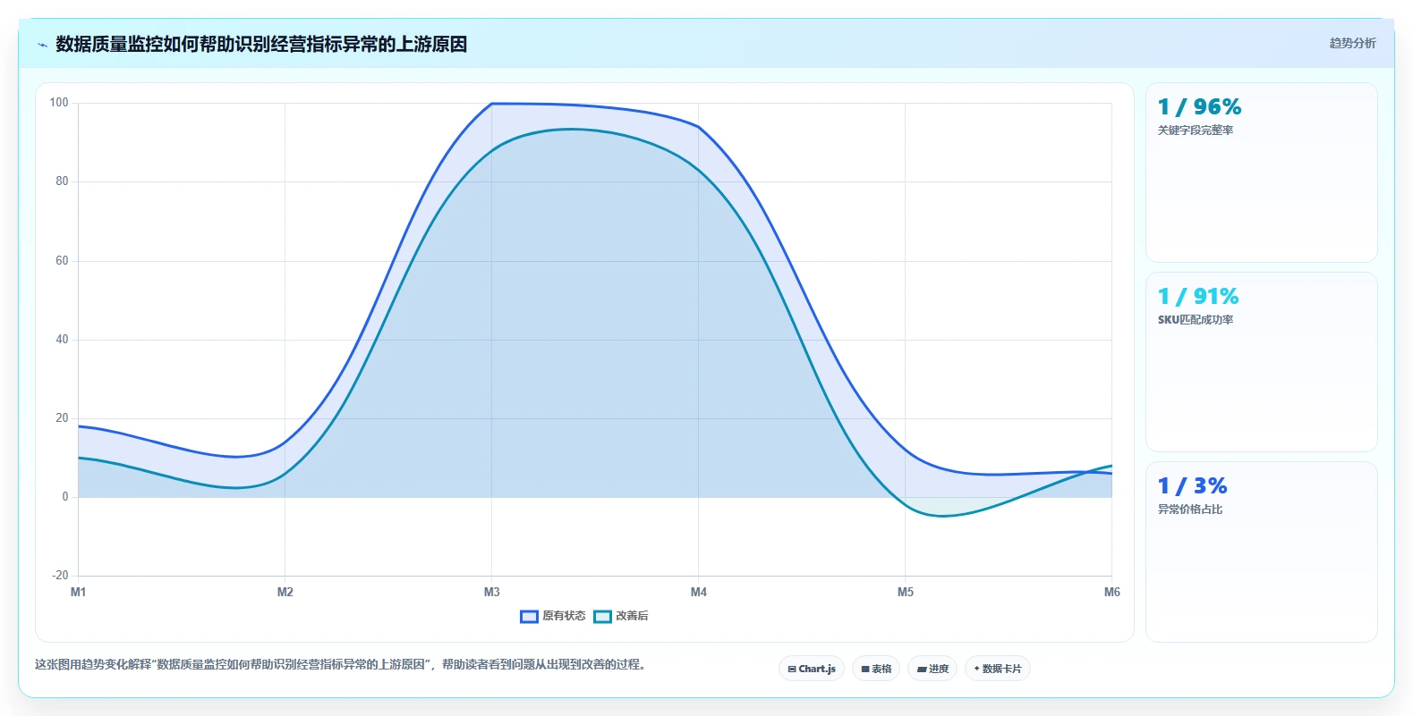The width and height of the screenshot is (1413, 716).
Task: Open the SKU匹配成功率 card
Action: click(1261, 362)
